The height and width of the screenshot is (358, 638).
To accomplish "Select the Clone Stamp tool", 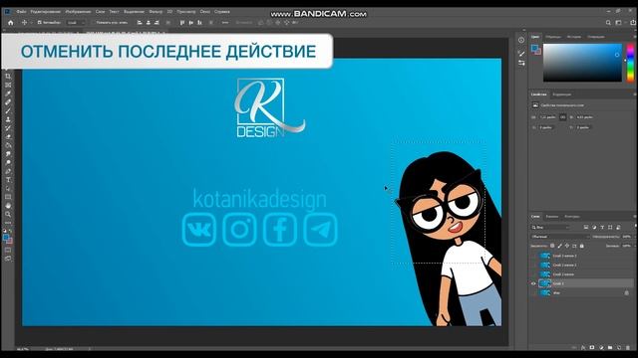I will [x=8, y=119].
